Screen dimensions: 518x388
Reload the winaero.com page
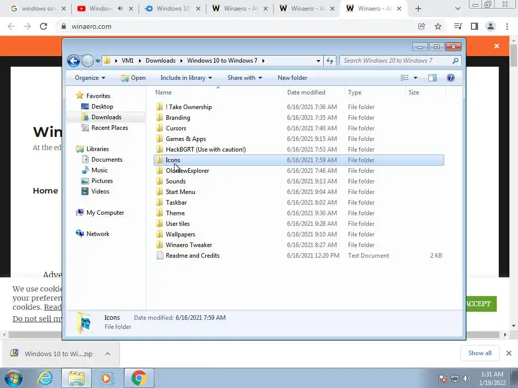click(x=44, y=26)
